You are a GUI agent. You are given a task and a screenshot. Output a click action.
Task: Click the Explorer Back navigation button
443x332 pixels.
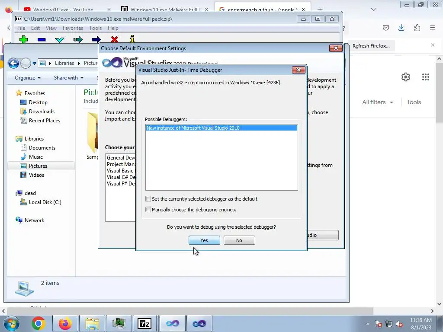(13, 63)
